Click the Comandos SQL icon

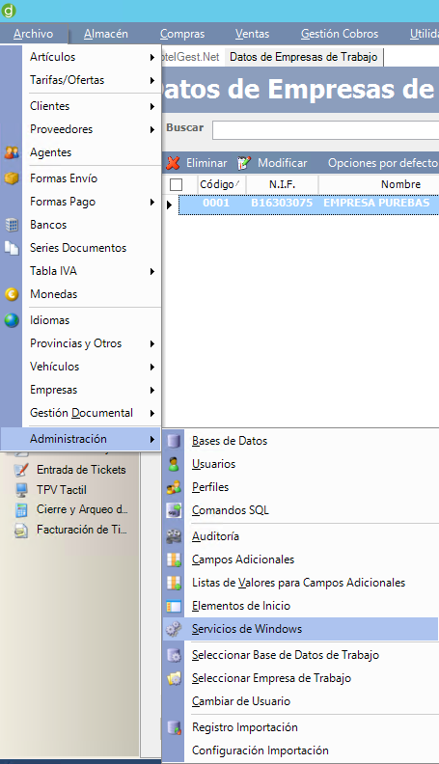coord(174,510)
